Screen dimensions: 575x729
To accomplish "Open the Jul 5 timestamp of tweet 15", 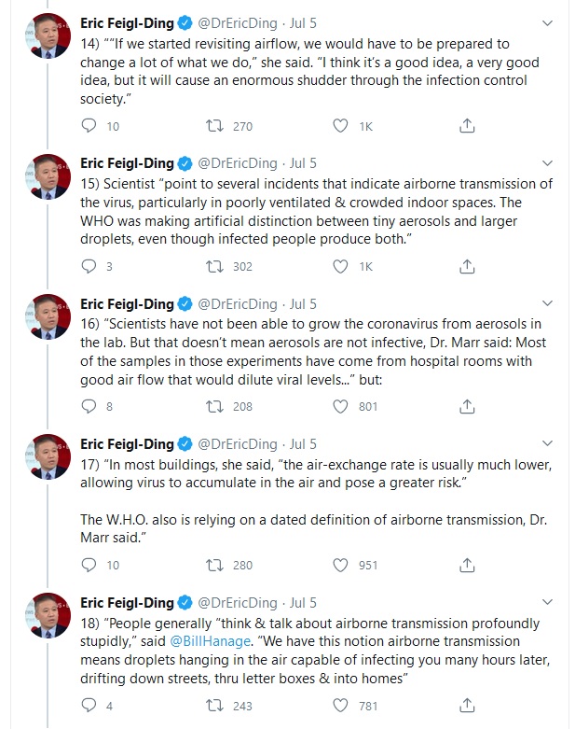I will click(303, 164).
